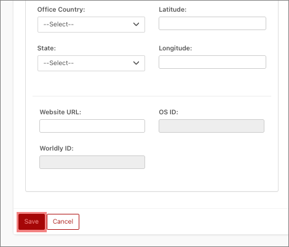Open the Office Country dropdown
289x247 pixels.
click(x=91, y=25)
